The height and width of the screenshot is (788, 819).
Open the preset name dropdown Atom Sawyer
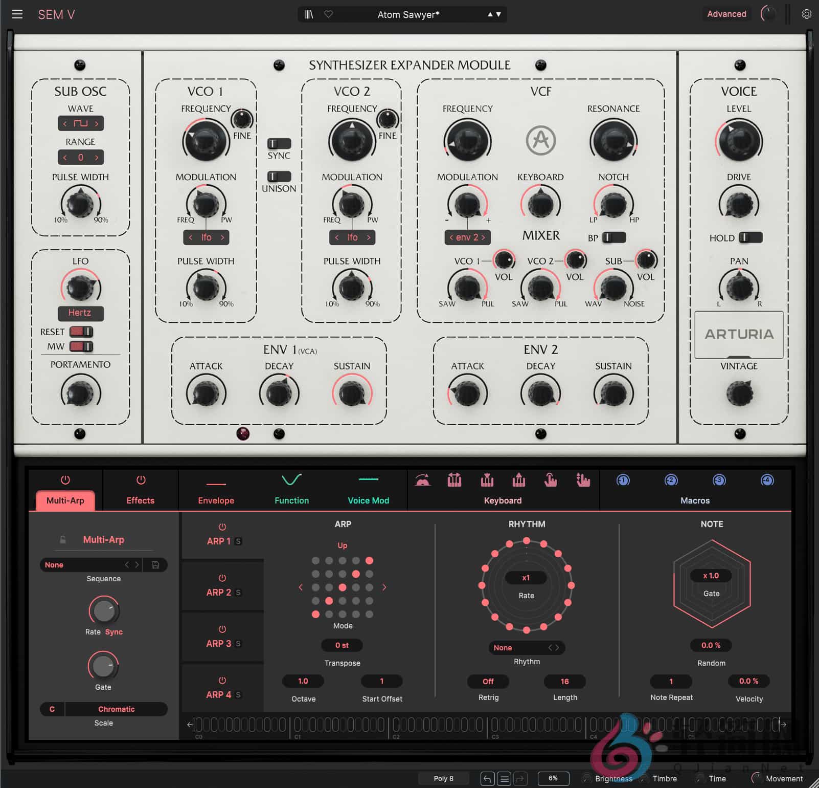(x=408, y=14)
